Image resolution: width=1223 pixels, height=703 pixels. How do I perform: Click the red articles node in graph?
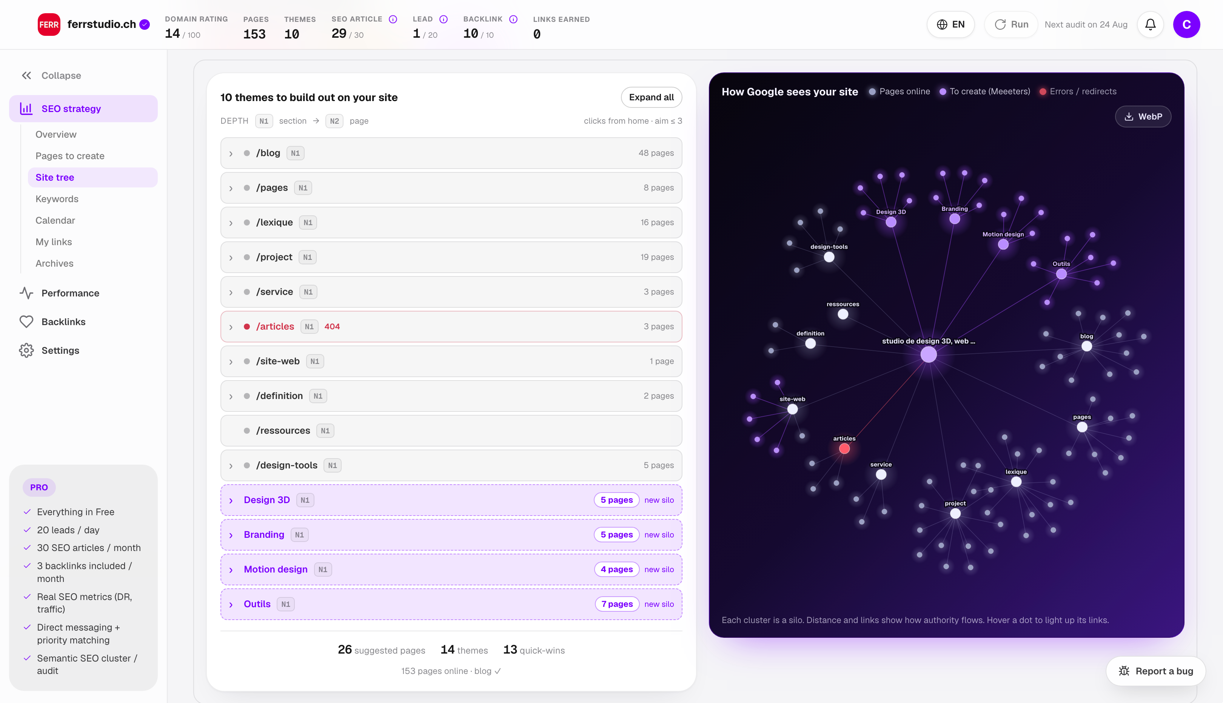(844, 448)
